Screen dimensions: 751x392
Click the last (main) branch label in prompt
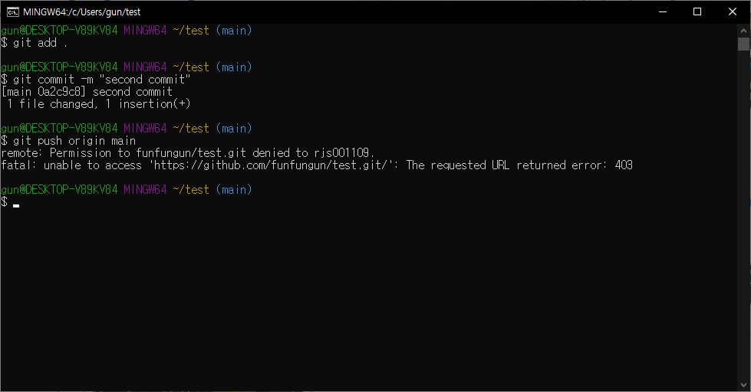(234, 190)
